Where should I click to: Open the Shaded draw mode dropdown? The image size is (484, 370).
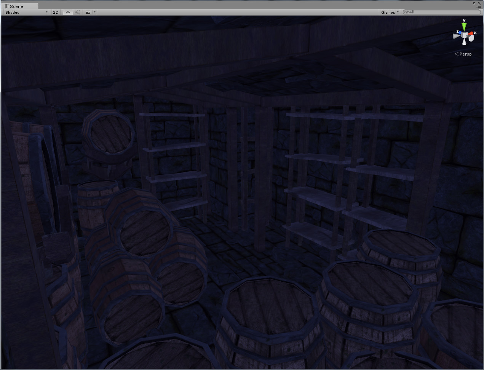26,12
